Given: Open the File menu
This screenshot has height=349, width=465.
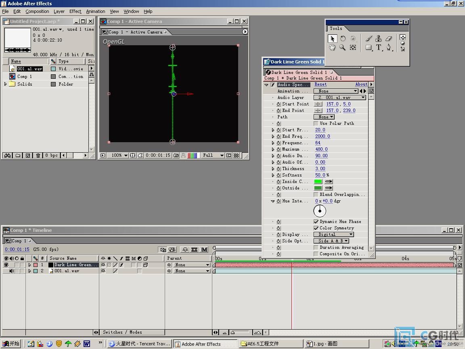Looking at the screenshot, I should [5, 11].
